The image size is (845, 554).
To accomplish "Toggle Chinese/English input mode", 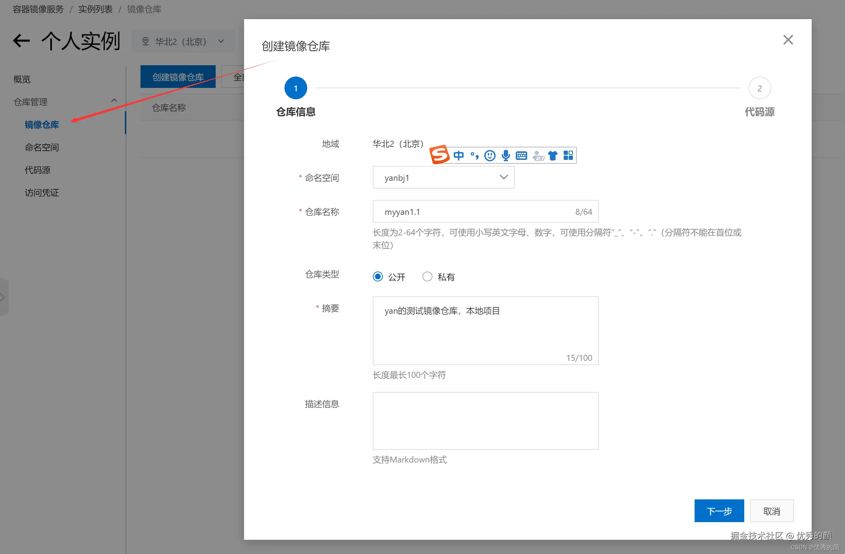I will 459,155.
